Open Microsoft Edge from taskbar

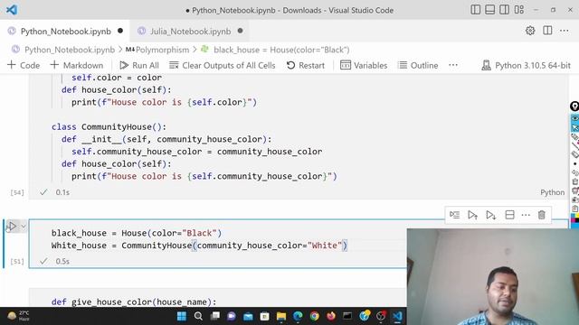[x=298, y=316]
